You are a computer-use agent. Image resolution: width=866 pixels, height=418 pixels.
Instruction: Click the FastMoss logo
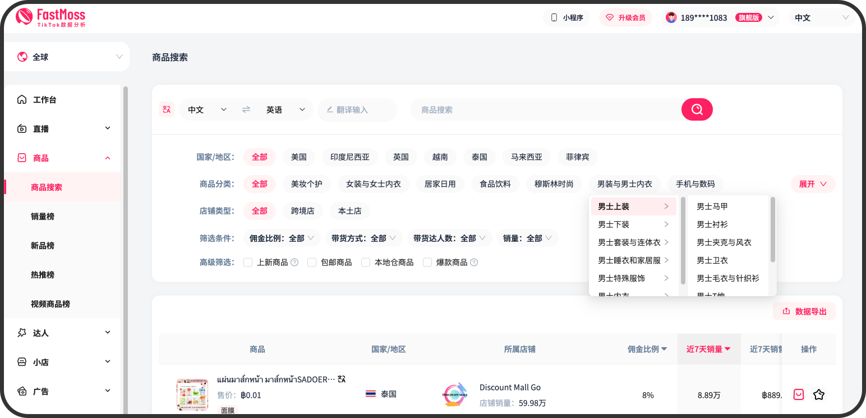click(x=51, y=17)
